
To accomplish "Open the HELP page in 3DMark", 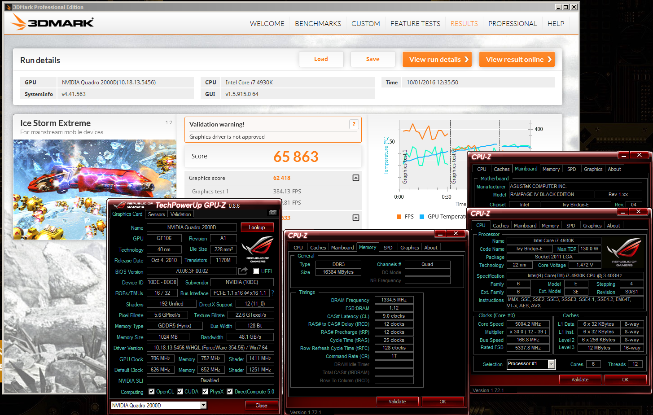I will click(x=556, y=23).
